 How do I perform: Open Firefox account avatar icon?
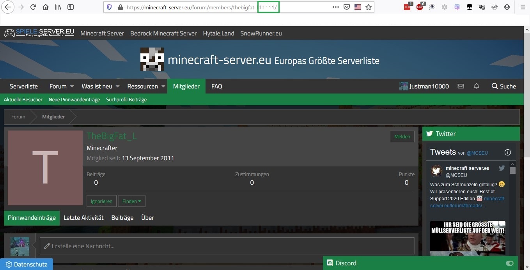[x=507, y=7]
